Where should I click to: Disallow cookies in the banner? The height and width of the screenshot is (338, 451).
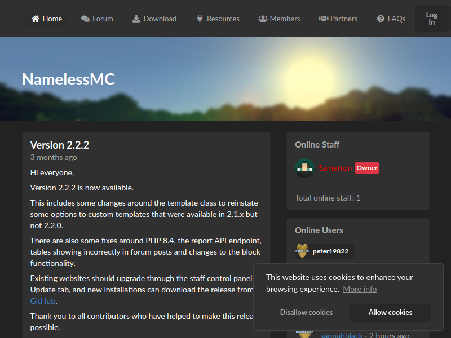[x=306, y=313]
